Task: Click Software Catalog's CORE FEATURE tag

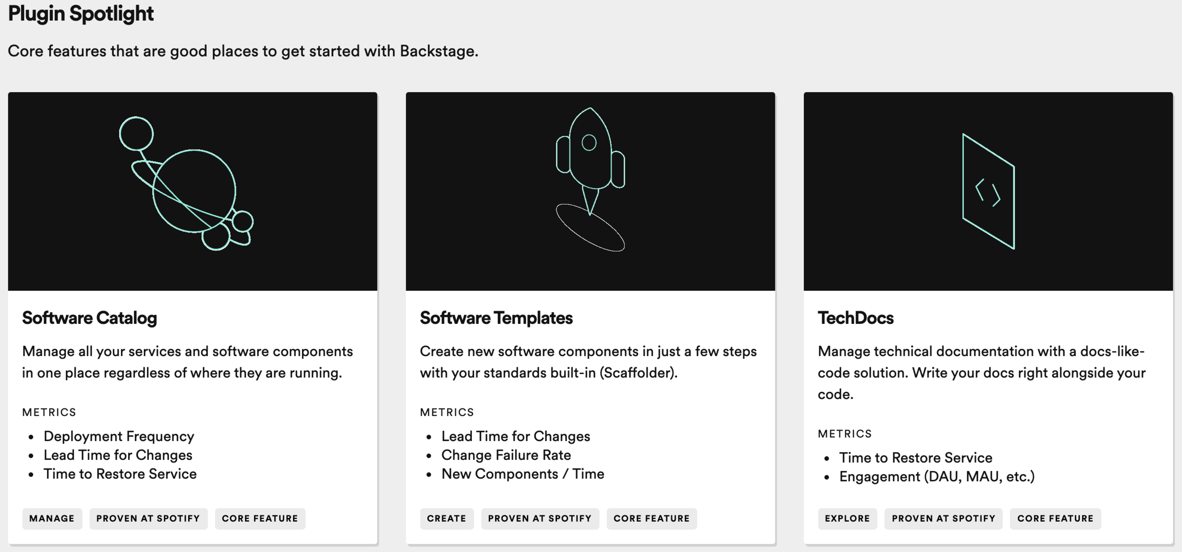Action: (x=260, y=518)
